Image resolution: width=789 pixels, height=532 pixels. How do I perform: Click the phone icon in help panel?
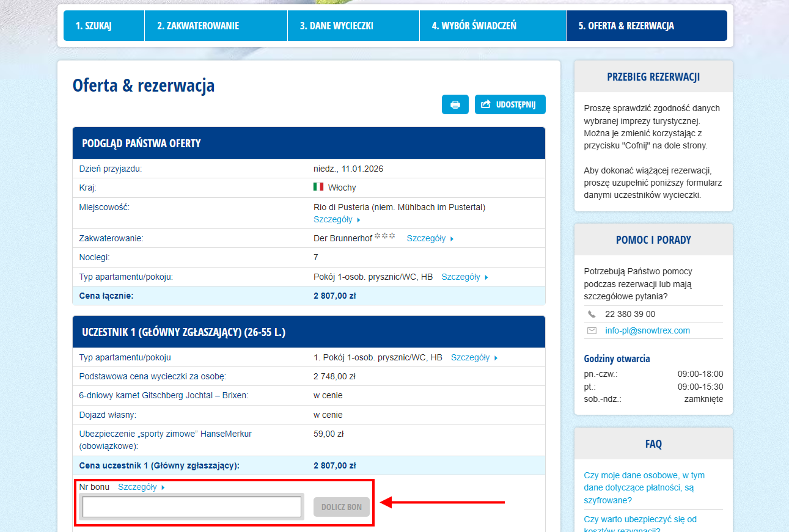point(592,314)
